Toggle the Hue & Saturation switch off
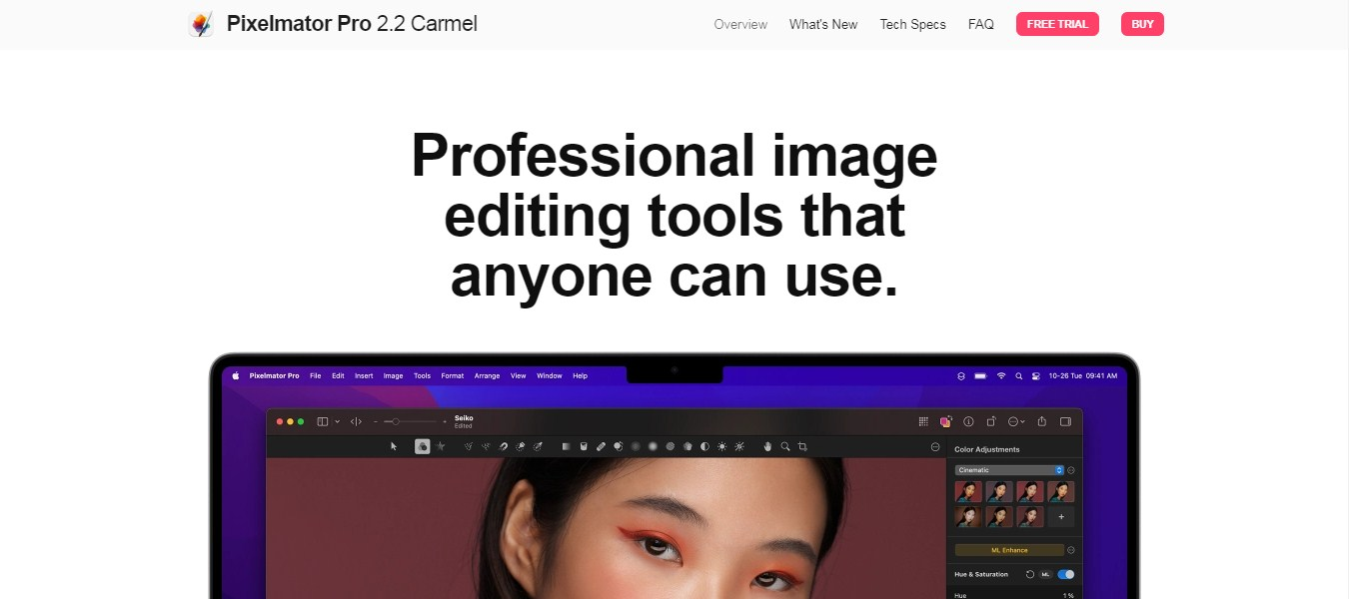This screenshot has width=1349, height=599. coord(1066,574)
